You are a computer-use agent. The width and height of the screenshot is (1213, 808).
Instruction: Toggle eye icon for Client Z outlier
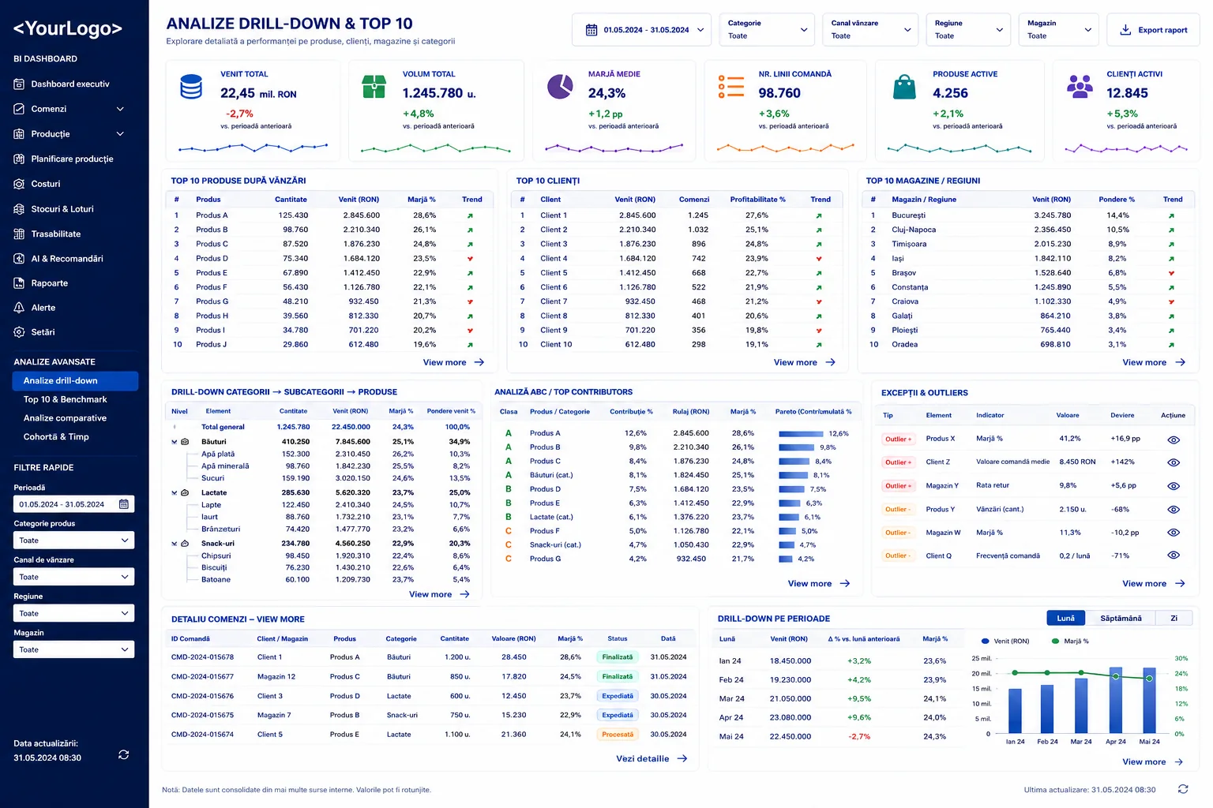tap(1174, 462)
